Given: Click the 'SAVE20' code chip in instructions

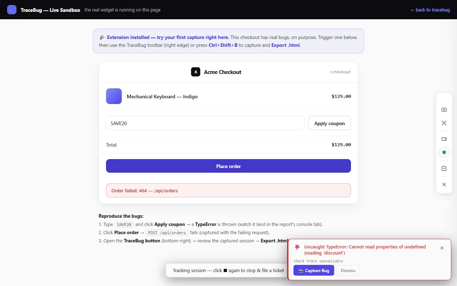Looking at the screenshot, I should point(124,225).
